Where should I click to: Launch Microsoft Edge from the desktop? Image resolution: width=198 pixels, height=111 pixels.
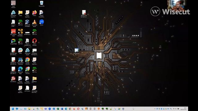tap(20, 71)
